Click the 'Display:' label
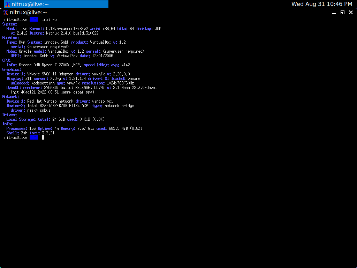The width and height of the screenshot is (357, 268). (15, 79)
